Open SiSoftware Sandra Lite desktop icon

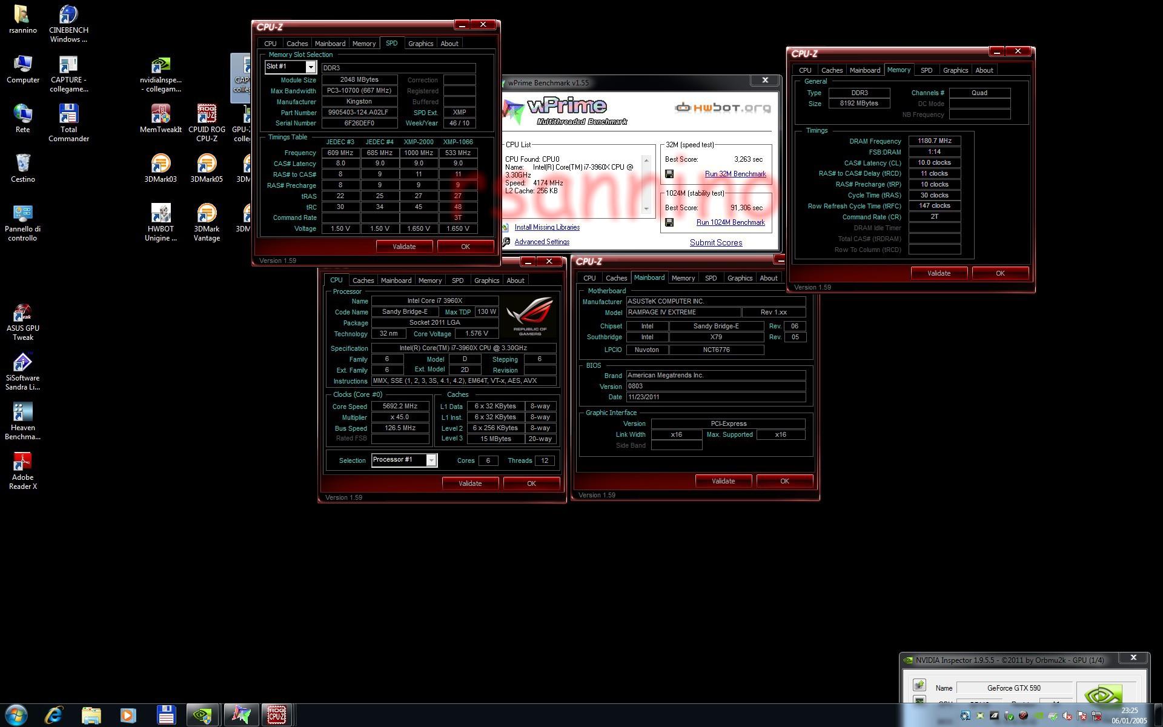[22, 372]
